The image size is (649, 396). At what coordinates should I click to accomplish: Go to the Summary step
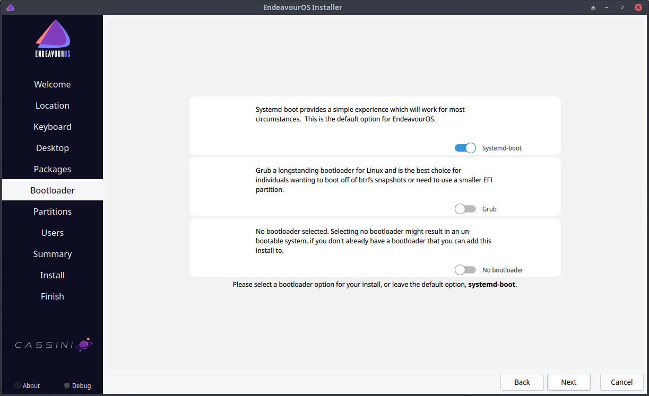tap(53, 254)
